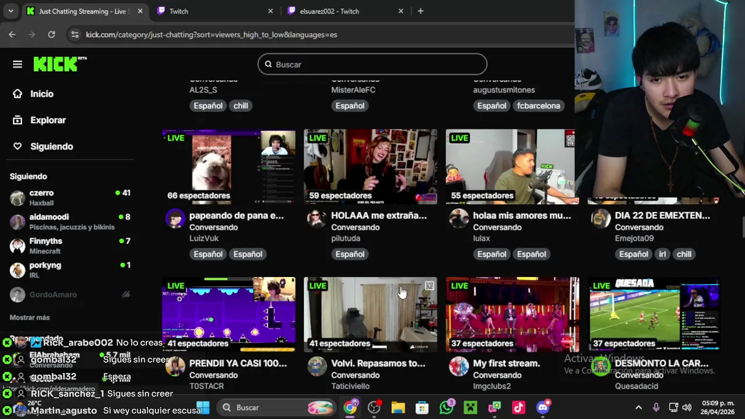Expand the Mostrar más list

click(30, 317)
